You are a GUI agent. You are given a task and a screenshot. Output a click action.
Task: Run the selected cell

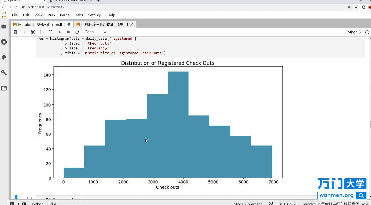60,32
